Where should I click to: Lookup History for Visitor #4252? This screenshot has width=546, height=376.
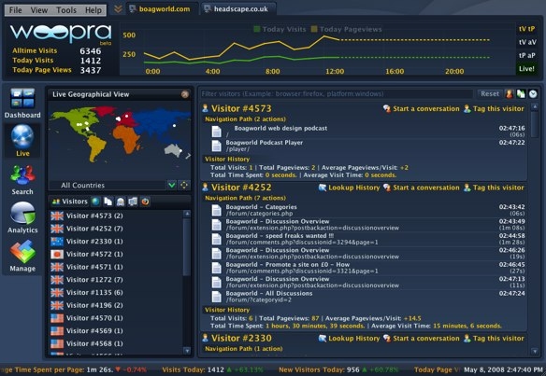pyautogui.click(x=350, y=188)
